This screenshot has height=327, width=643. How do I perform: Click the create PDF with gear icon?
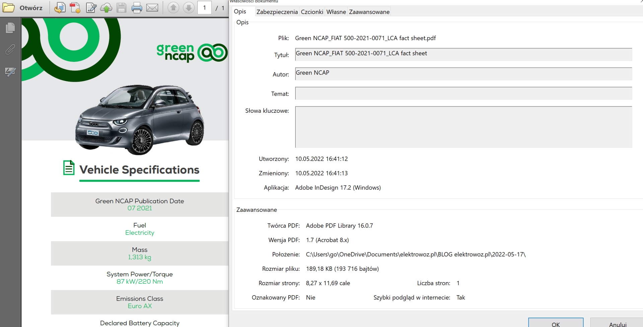pyautogui.click(x=75, y=8)
